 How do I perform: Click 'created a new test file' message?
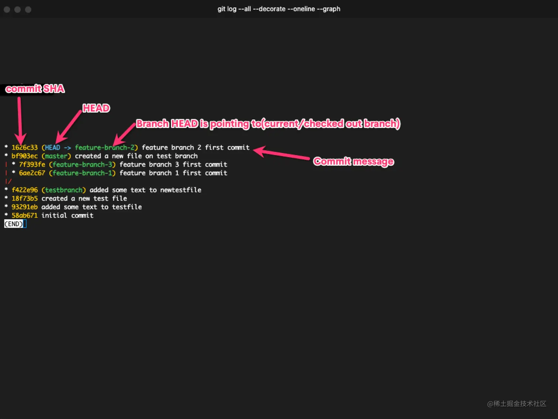pyautogui.click(x=84, y=199)
